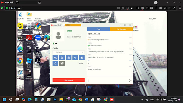Expand the More permissions option
183x103 pixels.
click(x=81, y=63)
